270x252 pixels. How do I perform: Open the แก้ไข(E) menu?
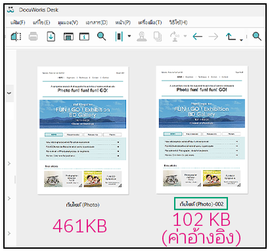[41, 22]
